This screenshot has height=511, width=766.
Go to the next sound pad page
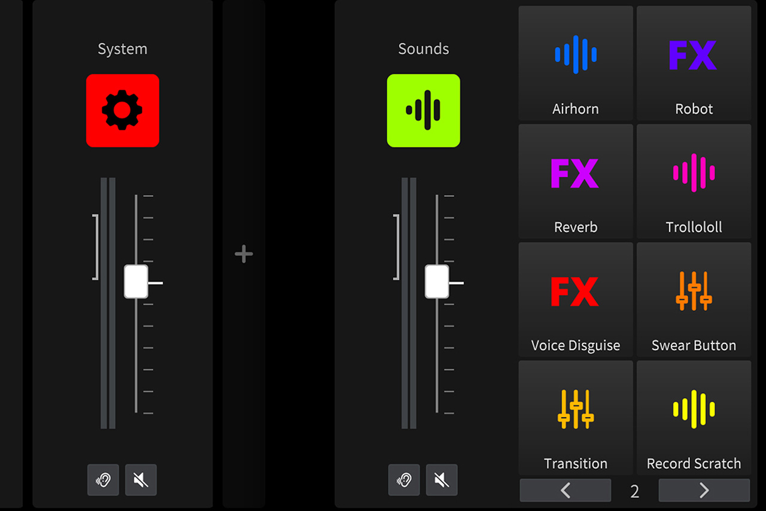pos(704,491)
